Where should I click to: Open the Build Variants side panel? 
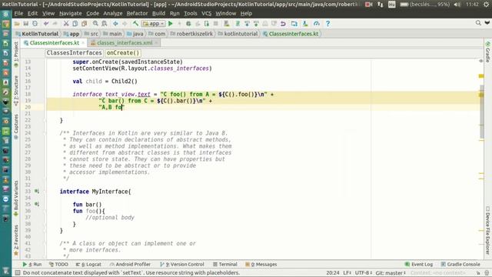pyautogui.click(x=16, y=198)
